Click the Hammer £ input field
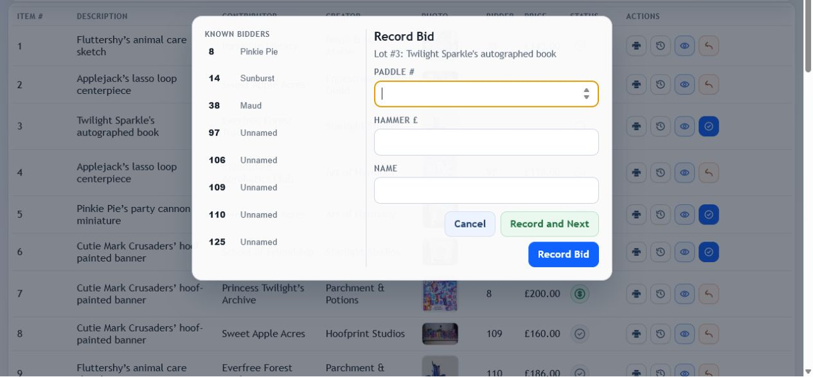 click(x=487, y=142)
